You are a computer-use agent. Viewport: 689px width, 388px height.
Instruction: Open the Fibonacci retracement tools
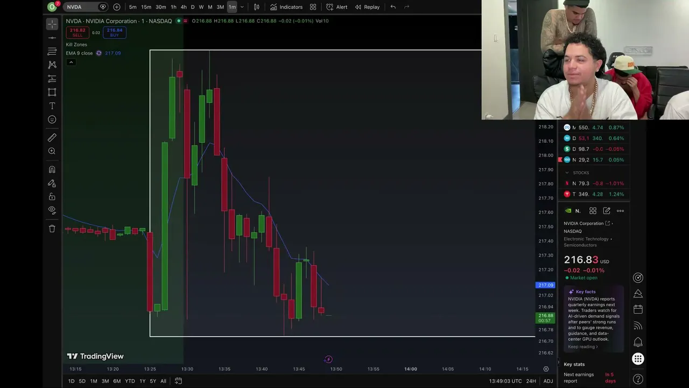tap(52, 51)
